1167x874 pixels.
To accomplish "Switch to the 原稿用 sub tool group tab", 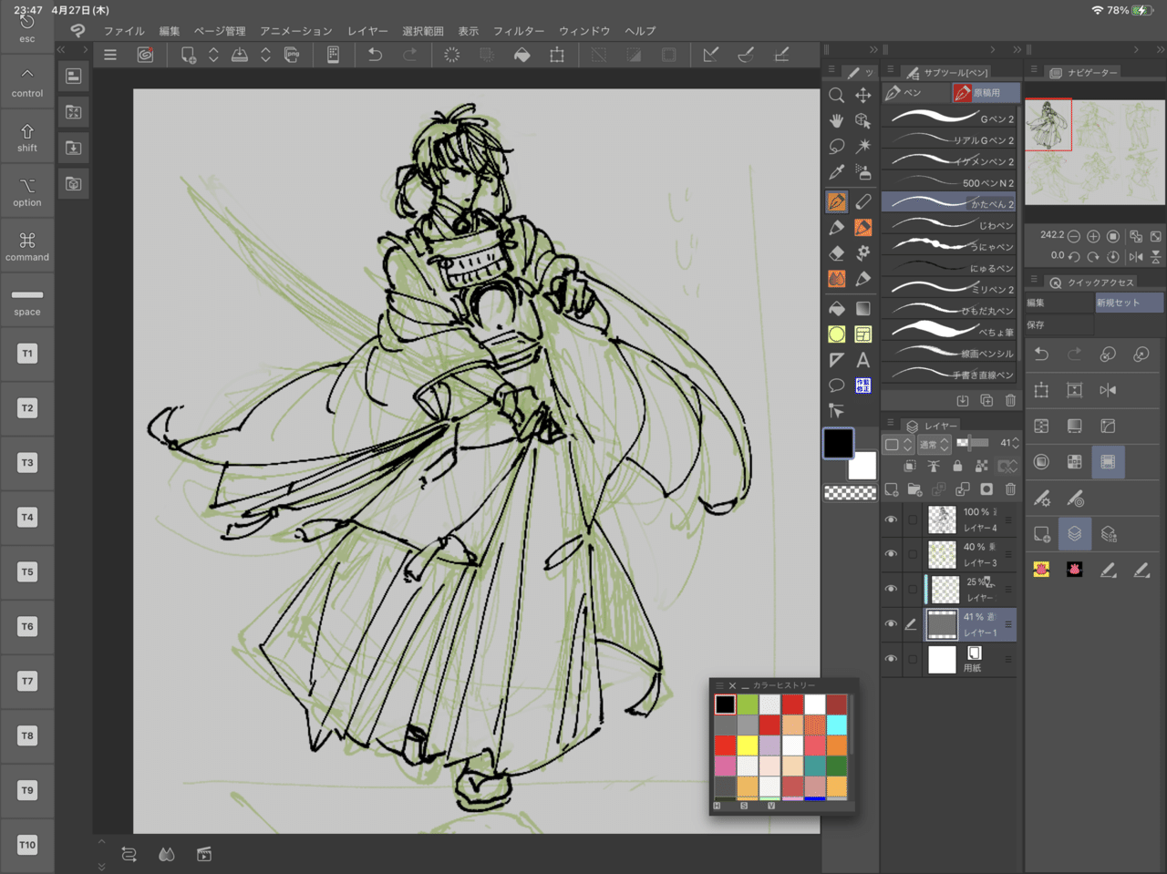I will pyautogui.click(x=985, y=93).
